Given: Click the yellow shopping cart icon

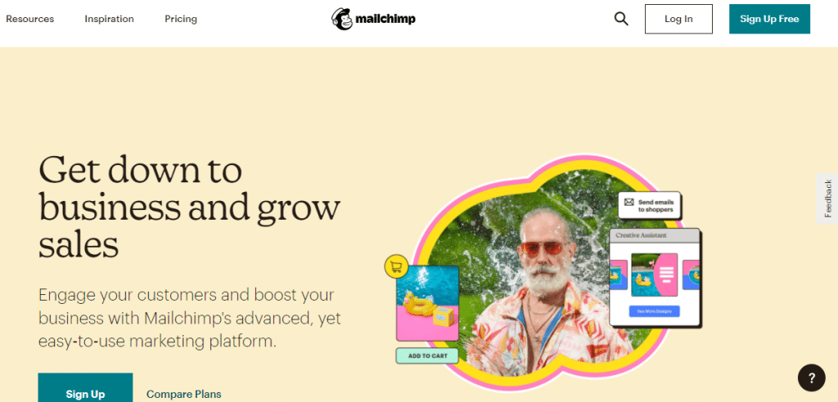Looking at the screenshot, I should pos(397,266).
